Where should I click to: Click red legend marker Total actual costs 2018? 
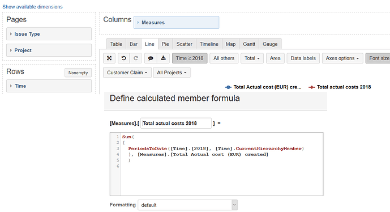312,87
